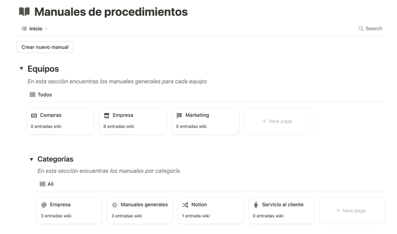Click the Manuales de procedimientos page title
This screenshot has width=397, height=234.
pos(111,12)
